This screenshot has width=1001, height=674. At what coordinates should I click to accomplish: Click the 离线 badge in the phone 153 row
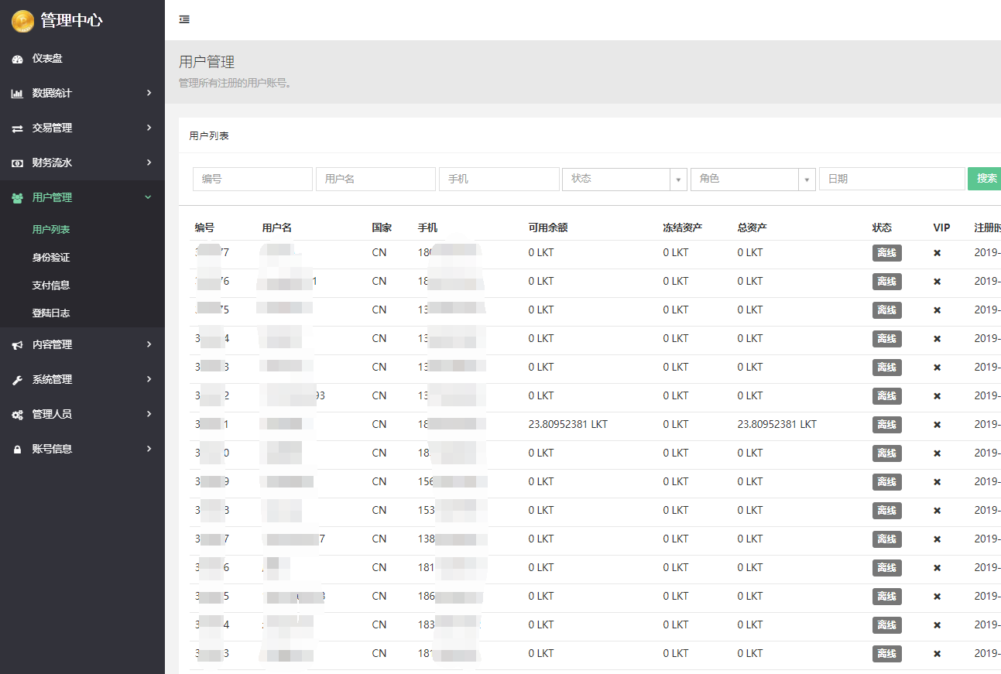(x=887, y=511)
